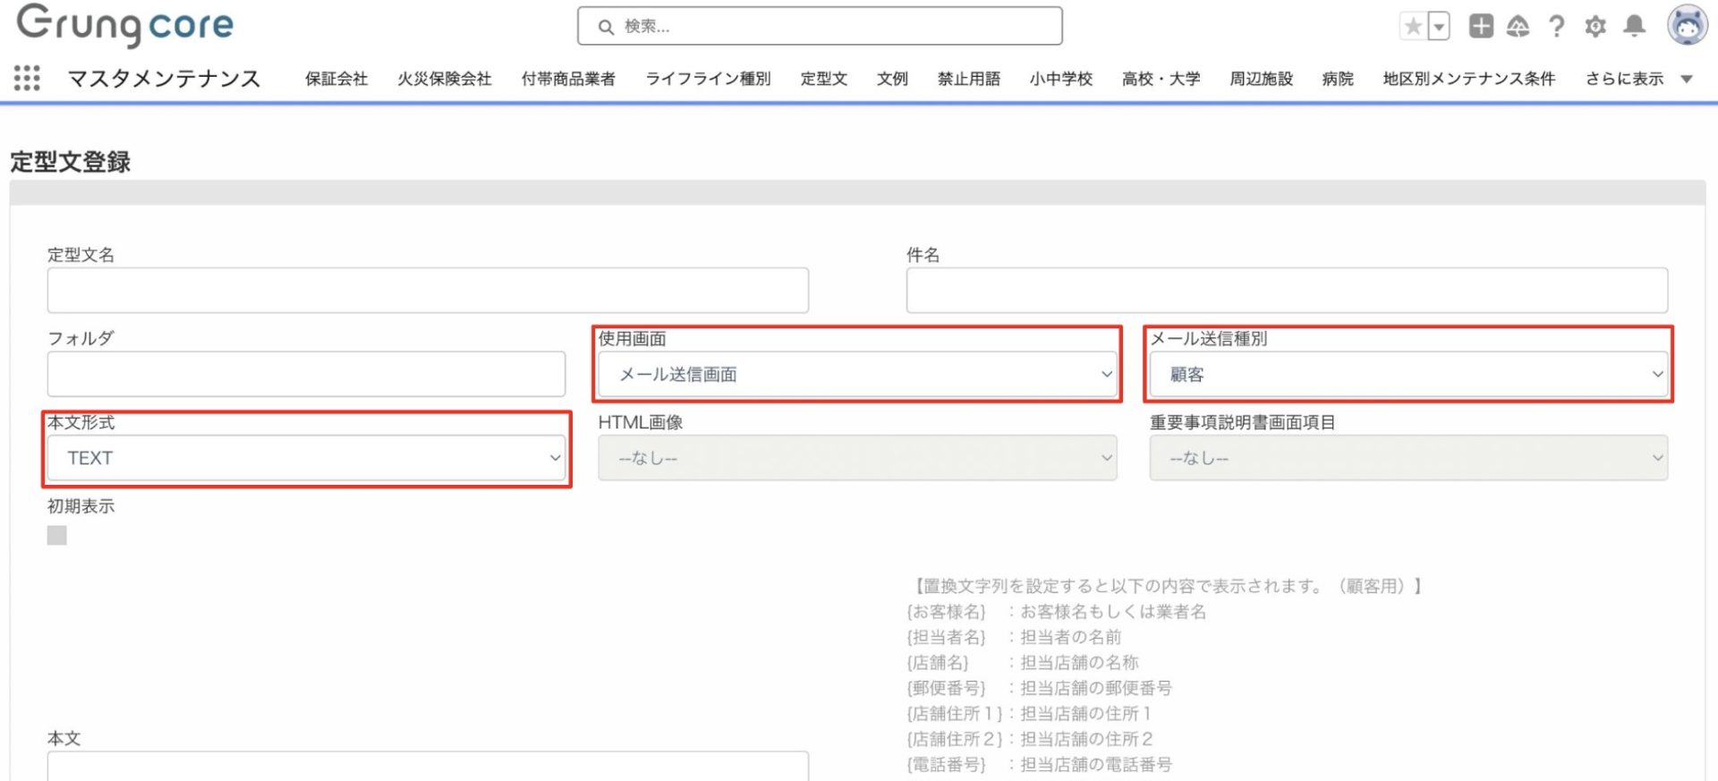This screenshot has height=781, width=1718.
Task: Click the global actions plus icon
Action: click(x=1481, y=27)
